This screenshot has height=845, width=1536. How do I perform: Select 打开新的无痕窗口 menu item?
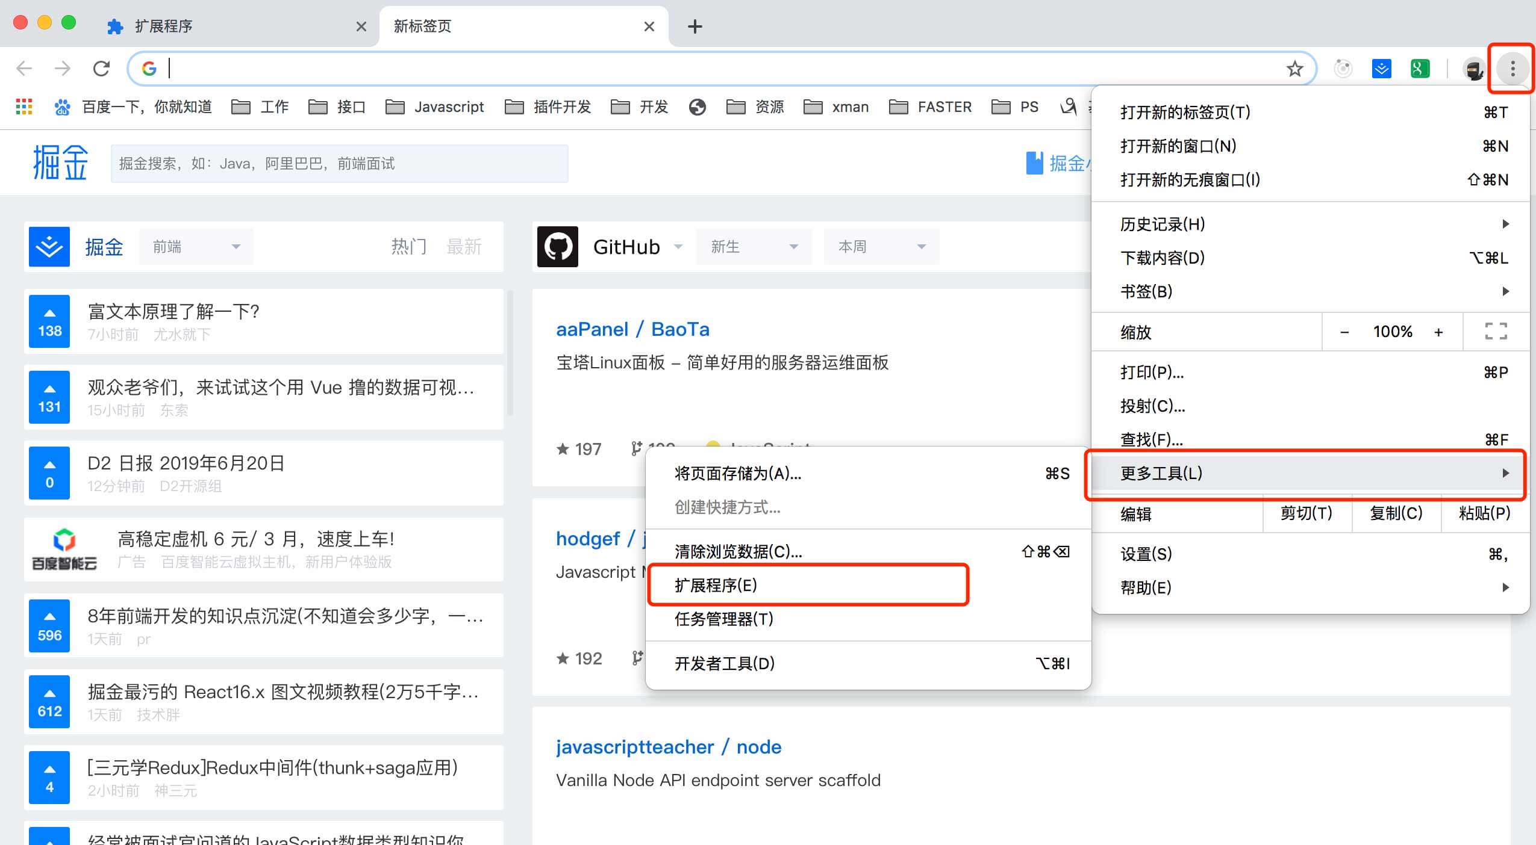coord(1311,180)
